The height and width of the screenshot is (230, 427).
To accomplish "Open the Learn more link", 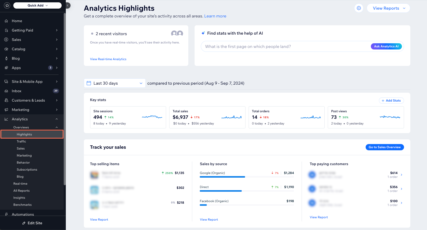I will [x=215, y=16].
